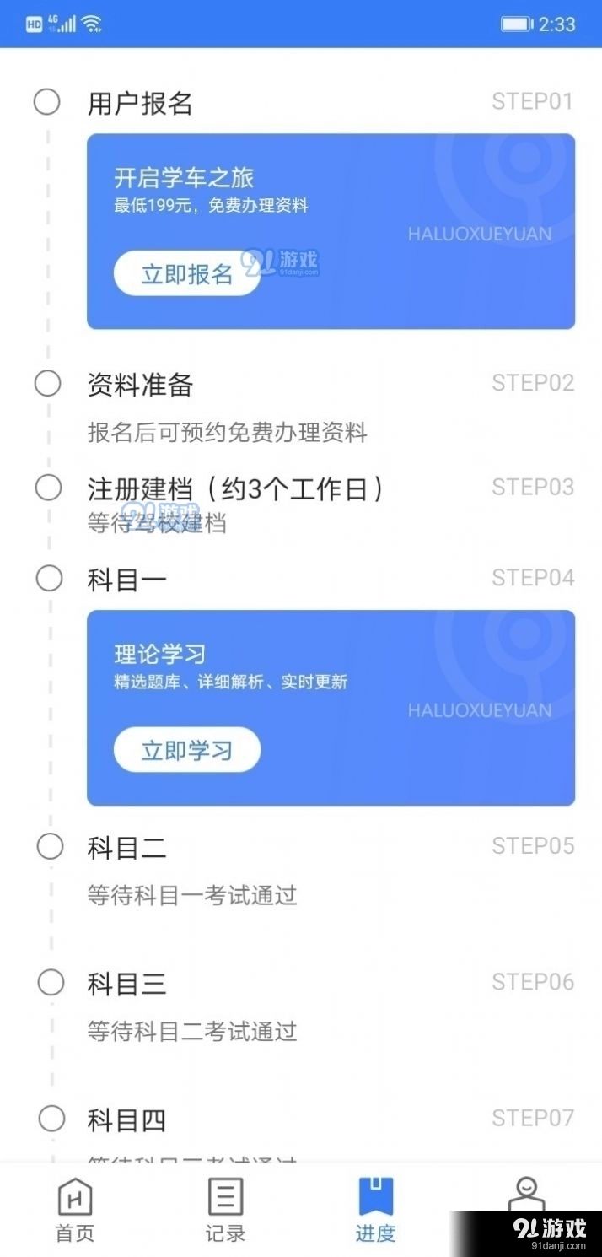The image size is (602, 1257).
Task: Tap the WiFi signal icon in status bar
Action: (92, 24)
